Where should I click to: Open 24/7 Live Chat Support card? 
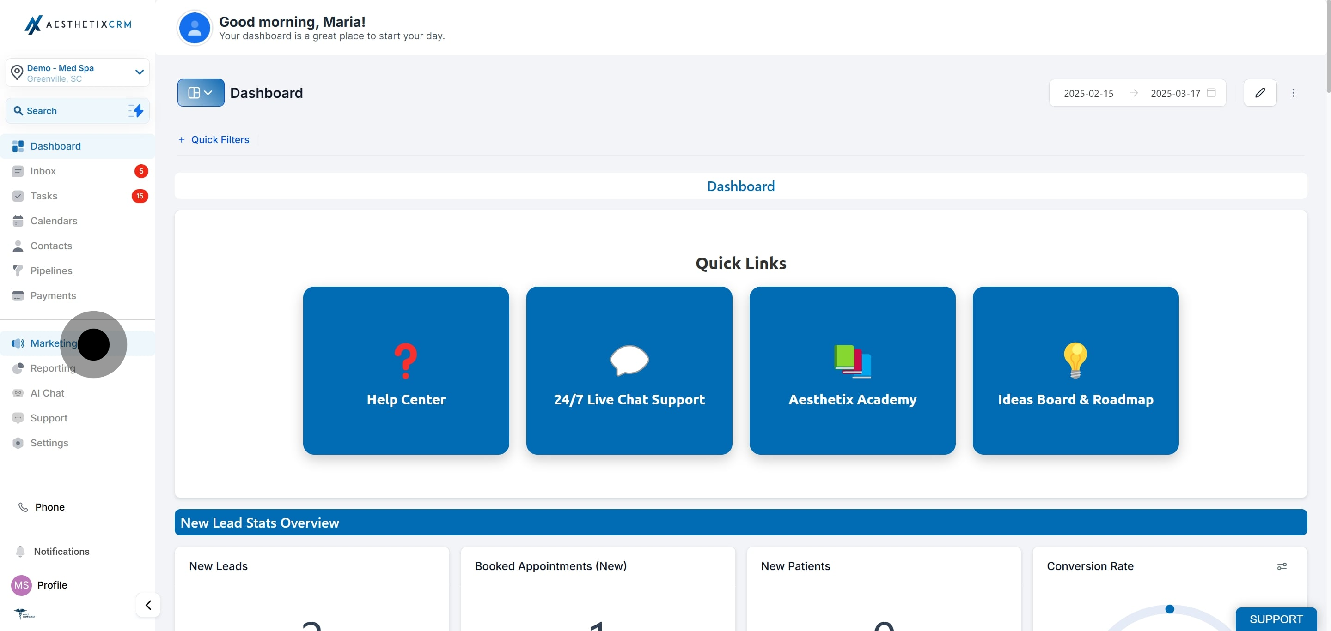point(629,371)
